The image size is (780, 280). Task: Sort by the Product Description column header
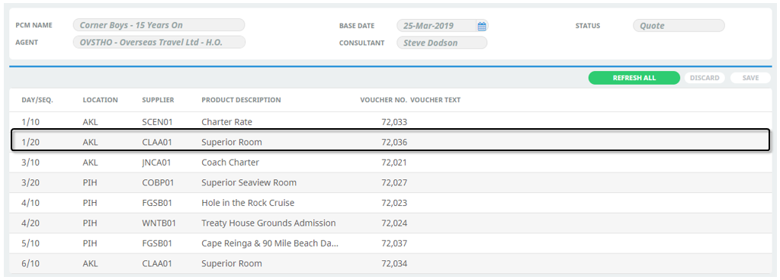tap(241, 100)
